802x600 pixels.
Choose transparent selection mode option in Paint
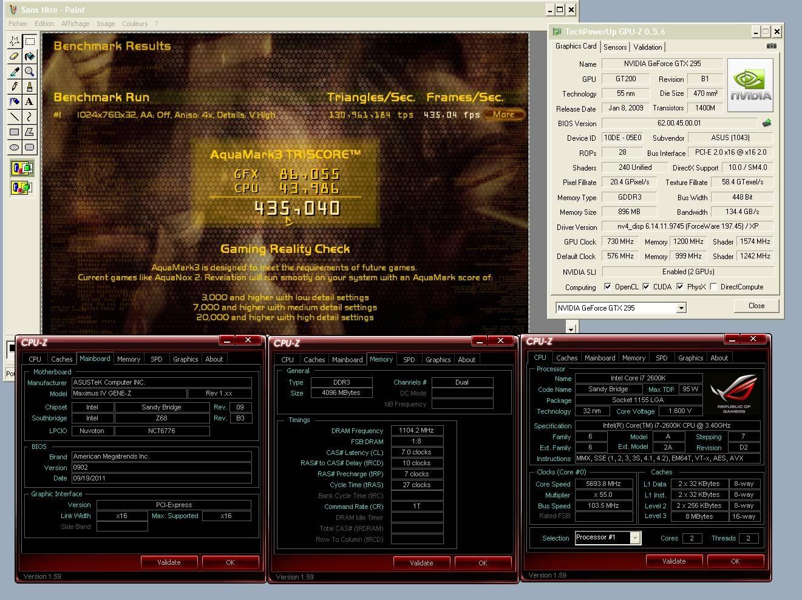coord(22,187)
